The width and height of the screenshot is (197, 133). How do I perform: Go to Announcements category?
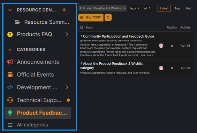click(x=38, y=62)
